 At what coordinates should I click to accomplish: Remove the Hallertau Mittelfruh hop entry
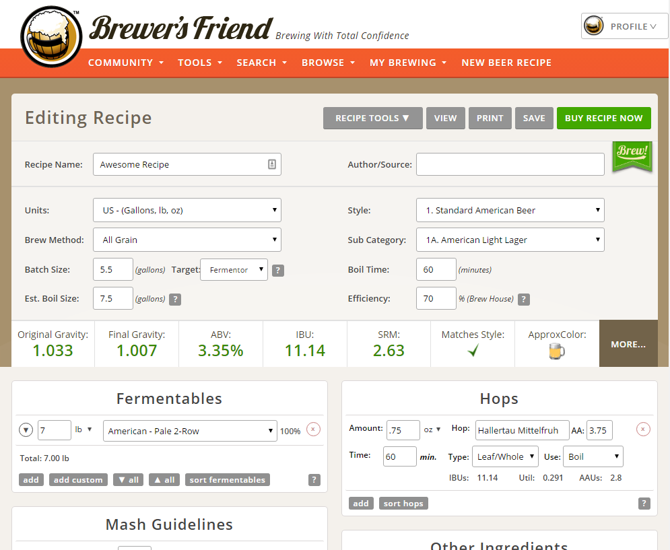[x=643, y=429]
